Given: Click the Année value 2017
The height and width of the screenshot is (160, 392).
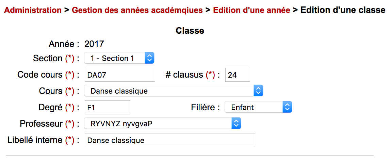Looking at the screenshot, I should click(x=94, y=44).
